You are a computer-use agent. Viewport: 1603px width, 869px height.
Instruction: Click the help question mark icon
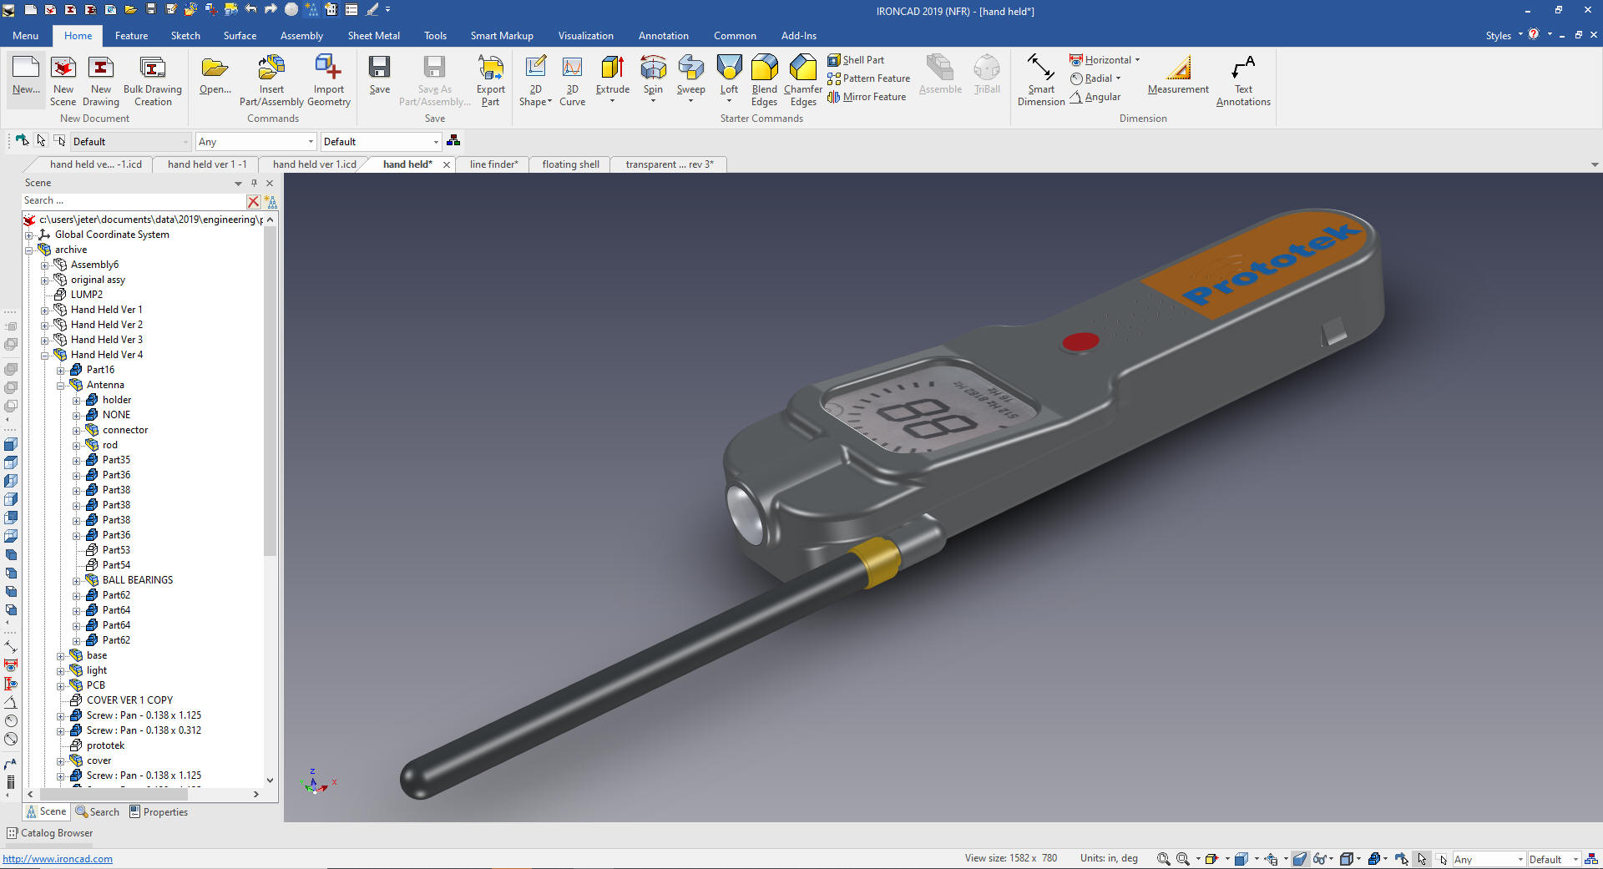pyautogui.click(x=1534, y=34)
